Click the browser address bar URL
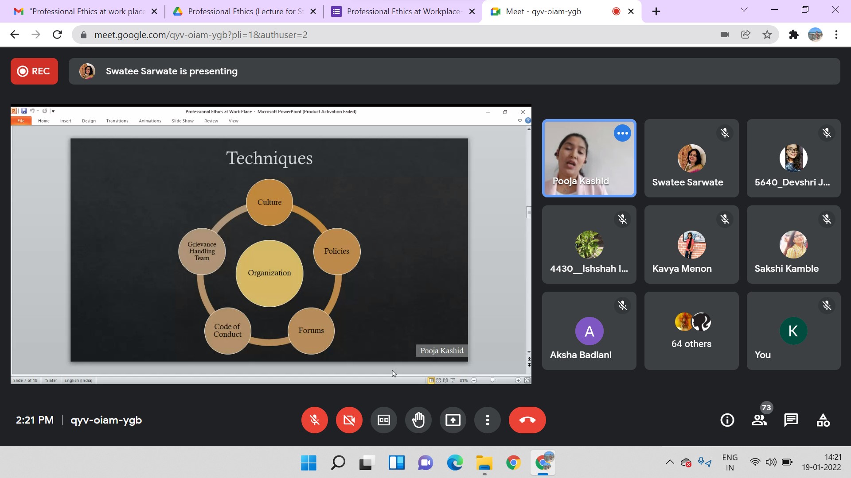Screen dimensions: 851x478 pyautogui.click(x=200, y=35)
